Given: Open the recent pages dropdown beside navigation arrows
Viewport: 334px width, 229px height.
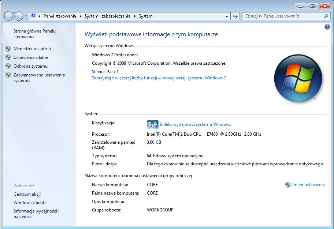Looking at the screenshot, I should click(x=26, y=16).
